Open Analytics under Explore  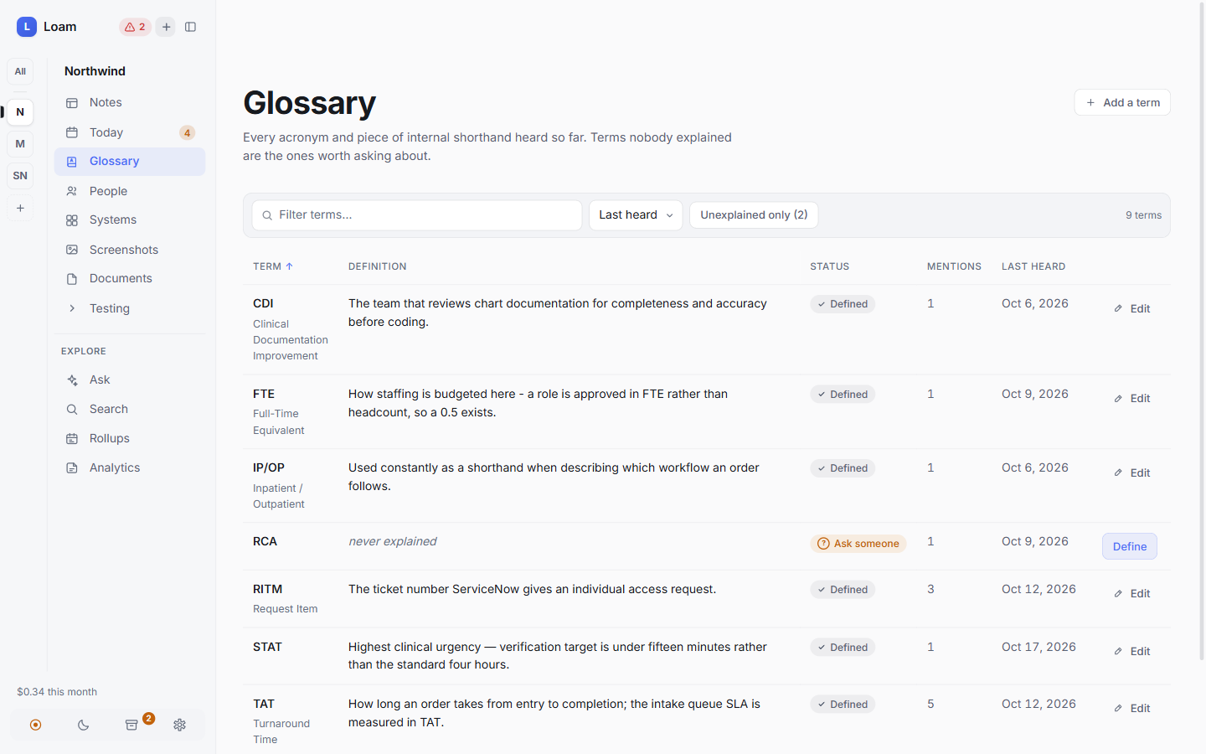click(x=130, y=467)
